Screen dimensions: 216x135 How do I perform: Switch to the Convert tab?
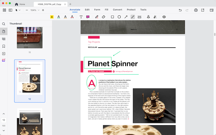click(117, 10)
